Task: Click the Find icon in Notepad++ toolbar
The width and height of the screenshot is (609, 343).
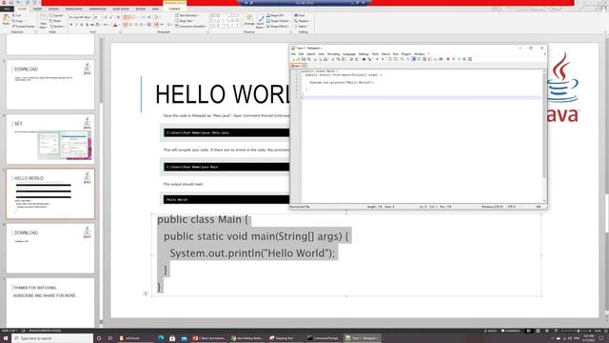Action: pos(363,59)
